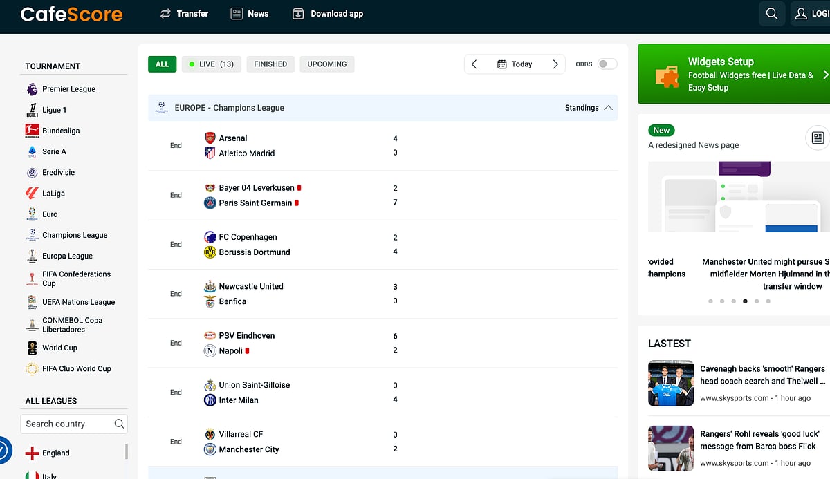Screen dimensions: 830x479
Task: Click the LaLiga logo icon
Action: [32, 194]
